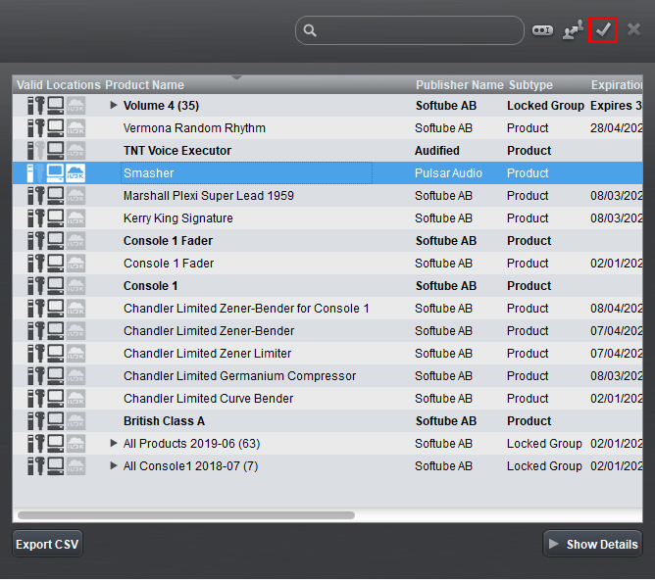
Task: Click the checkmark show-valid-licenses icon
Action: [x=603, y=30]
